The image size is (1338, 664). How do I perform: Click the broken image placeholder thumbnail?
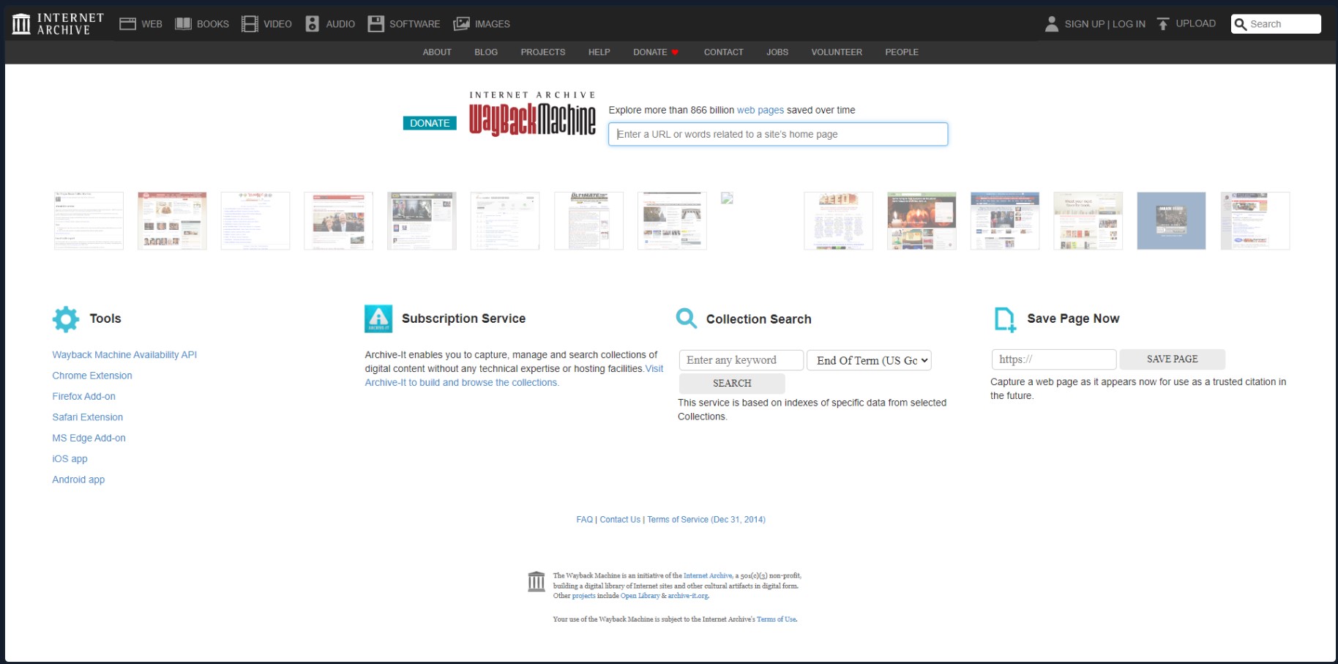click(x=727, y=198)
